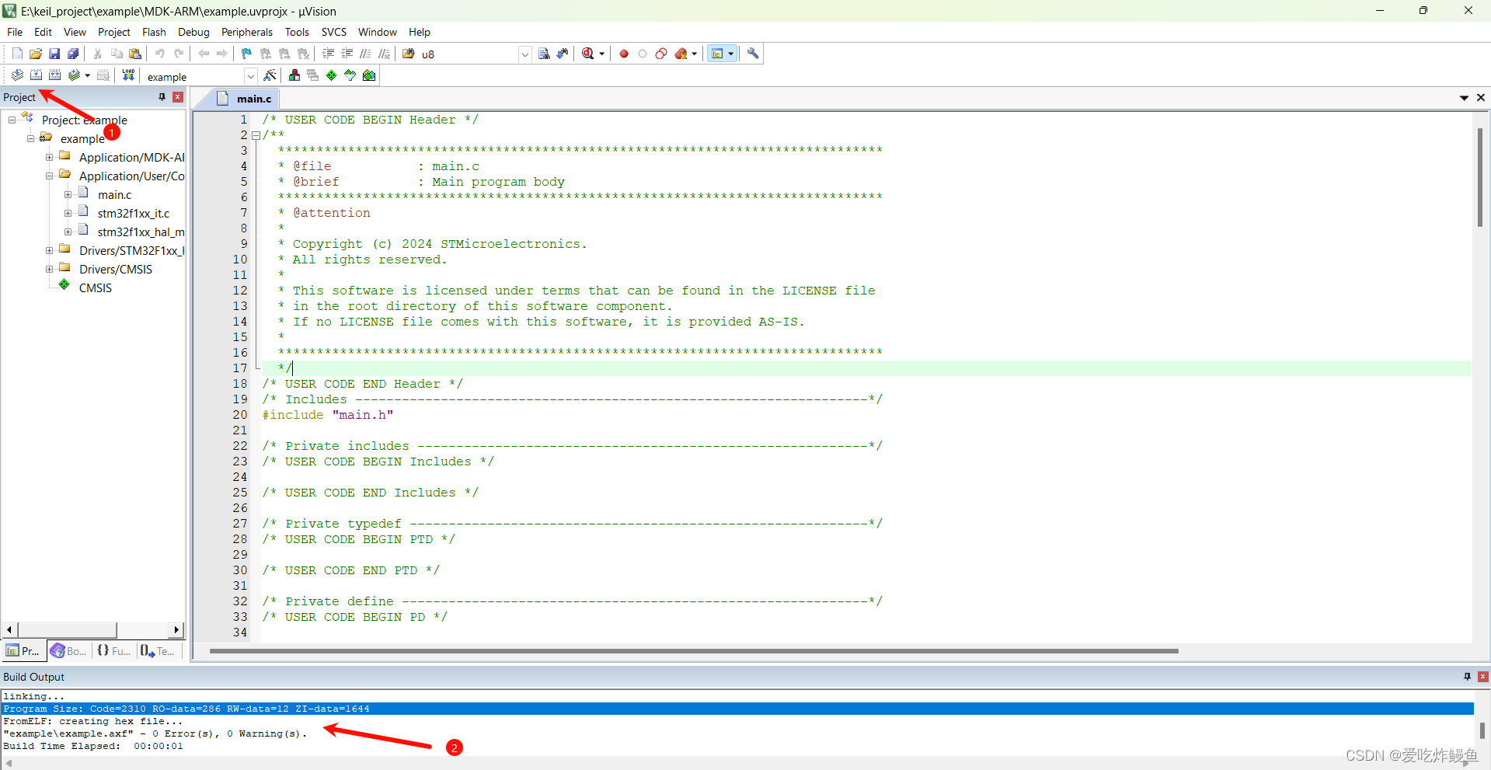
Task: Close the Project panel with red X
Action: [x=178, y=97]
